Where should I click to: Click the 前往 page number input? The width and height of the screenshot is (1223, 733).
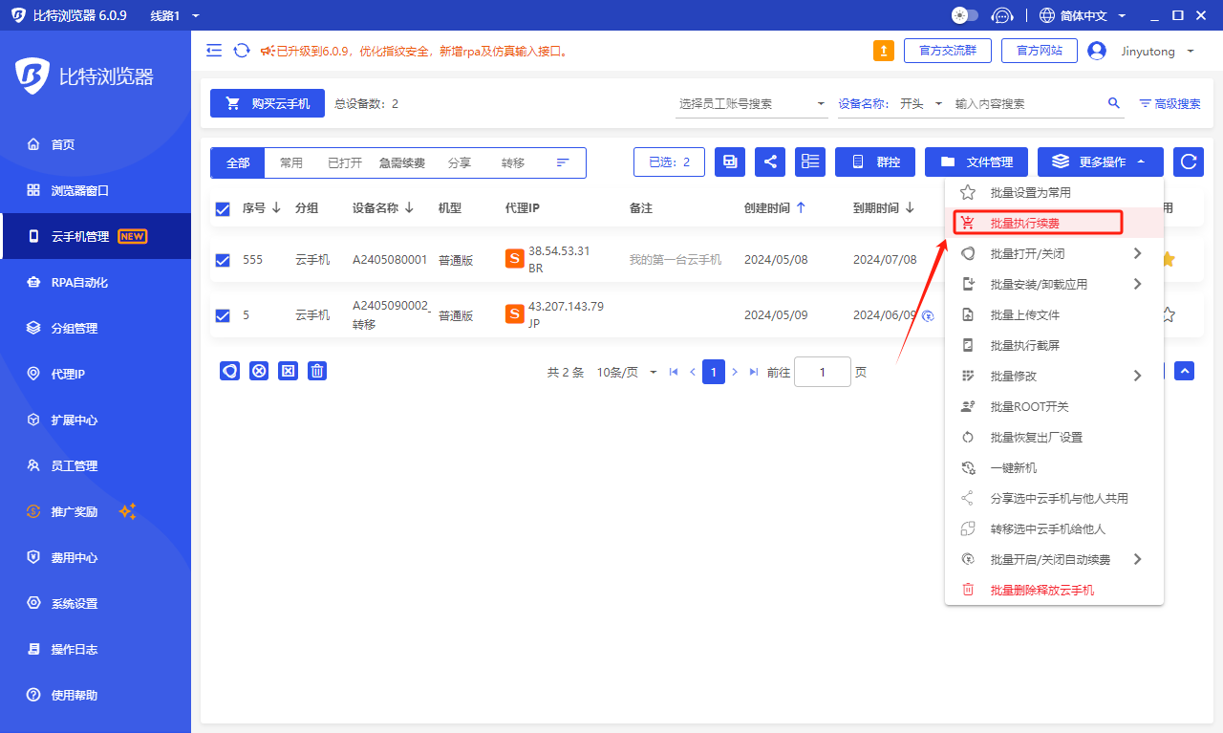click(823, 372)
